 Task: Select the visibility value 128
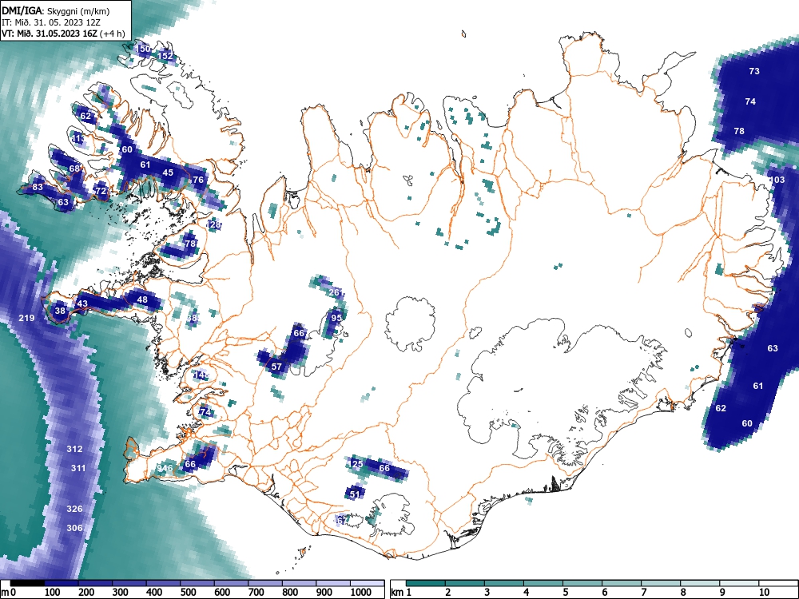(x=214, y=224)
